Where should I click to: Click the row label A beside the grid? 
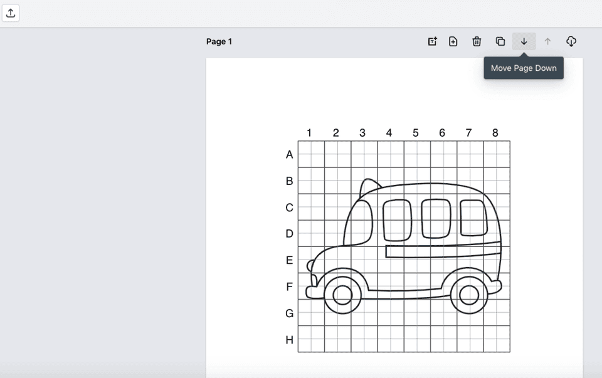point(289,155)
